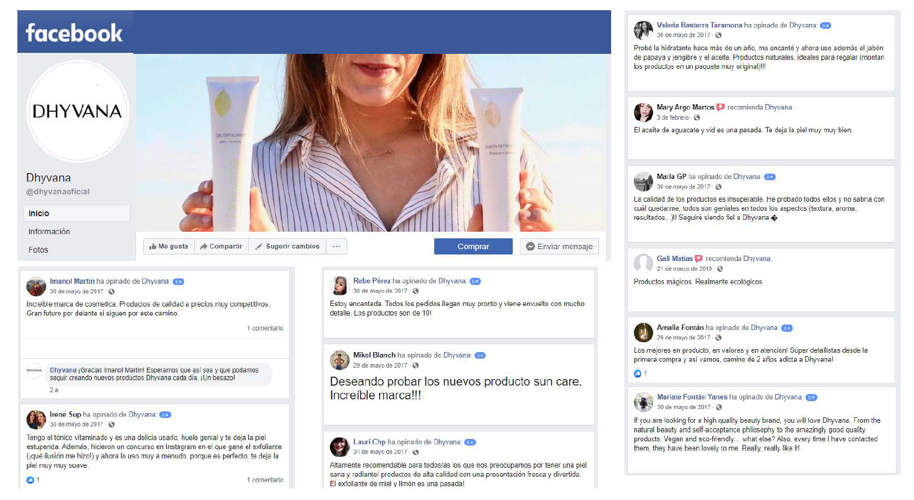Open Lauri Chp's profile link
The height and width of the screenshot is (500, 914).
pyautogui.click(x=369, y=442)
